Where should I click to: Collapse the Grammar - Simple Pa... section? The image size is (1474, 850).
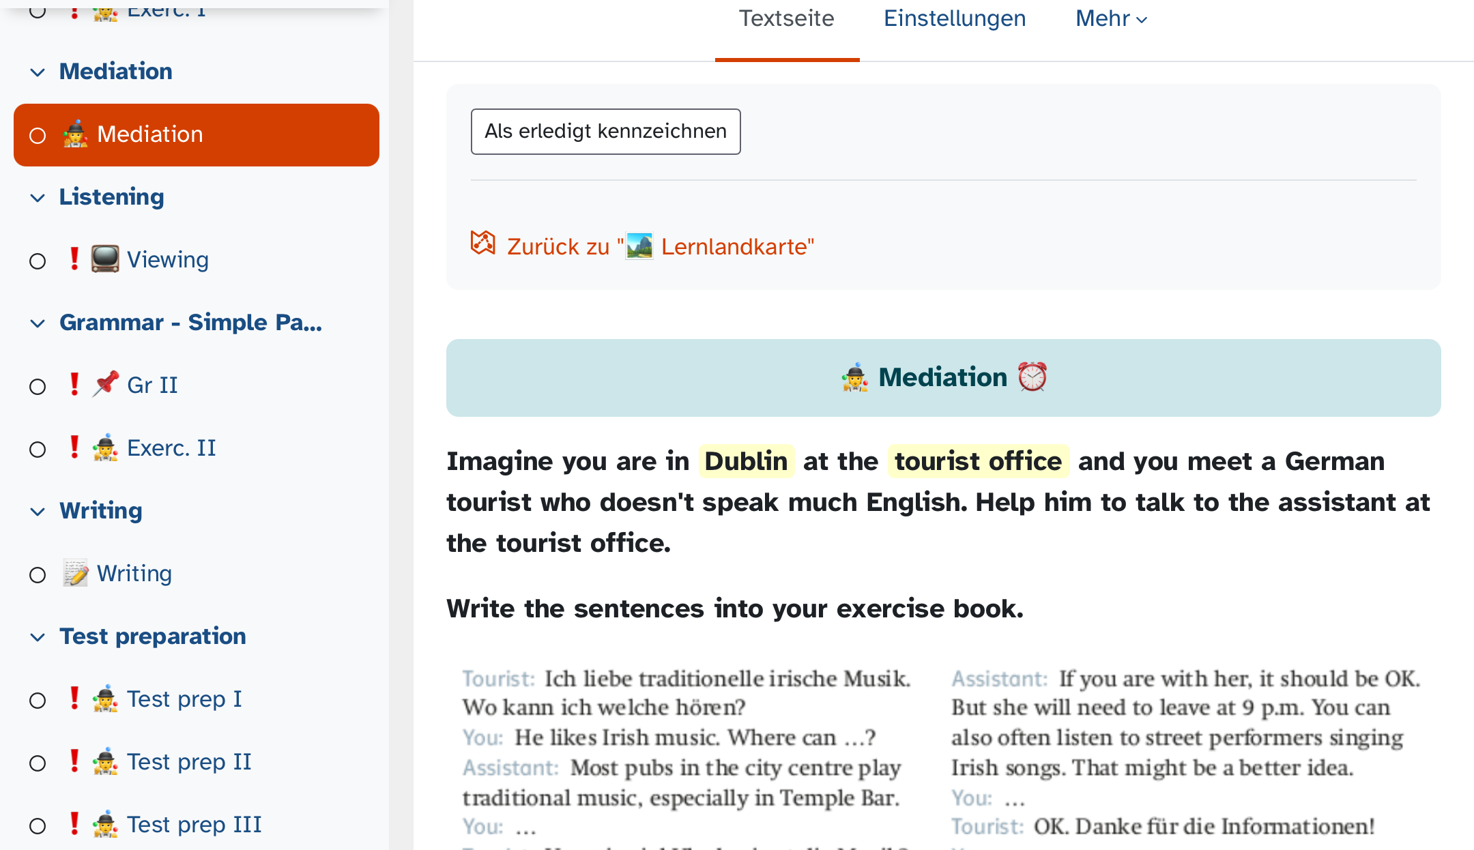coord(38,323)
